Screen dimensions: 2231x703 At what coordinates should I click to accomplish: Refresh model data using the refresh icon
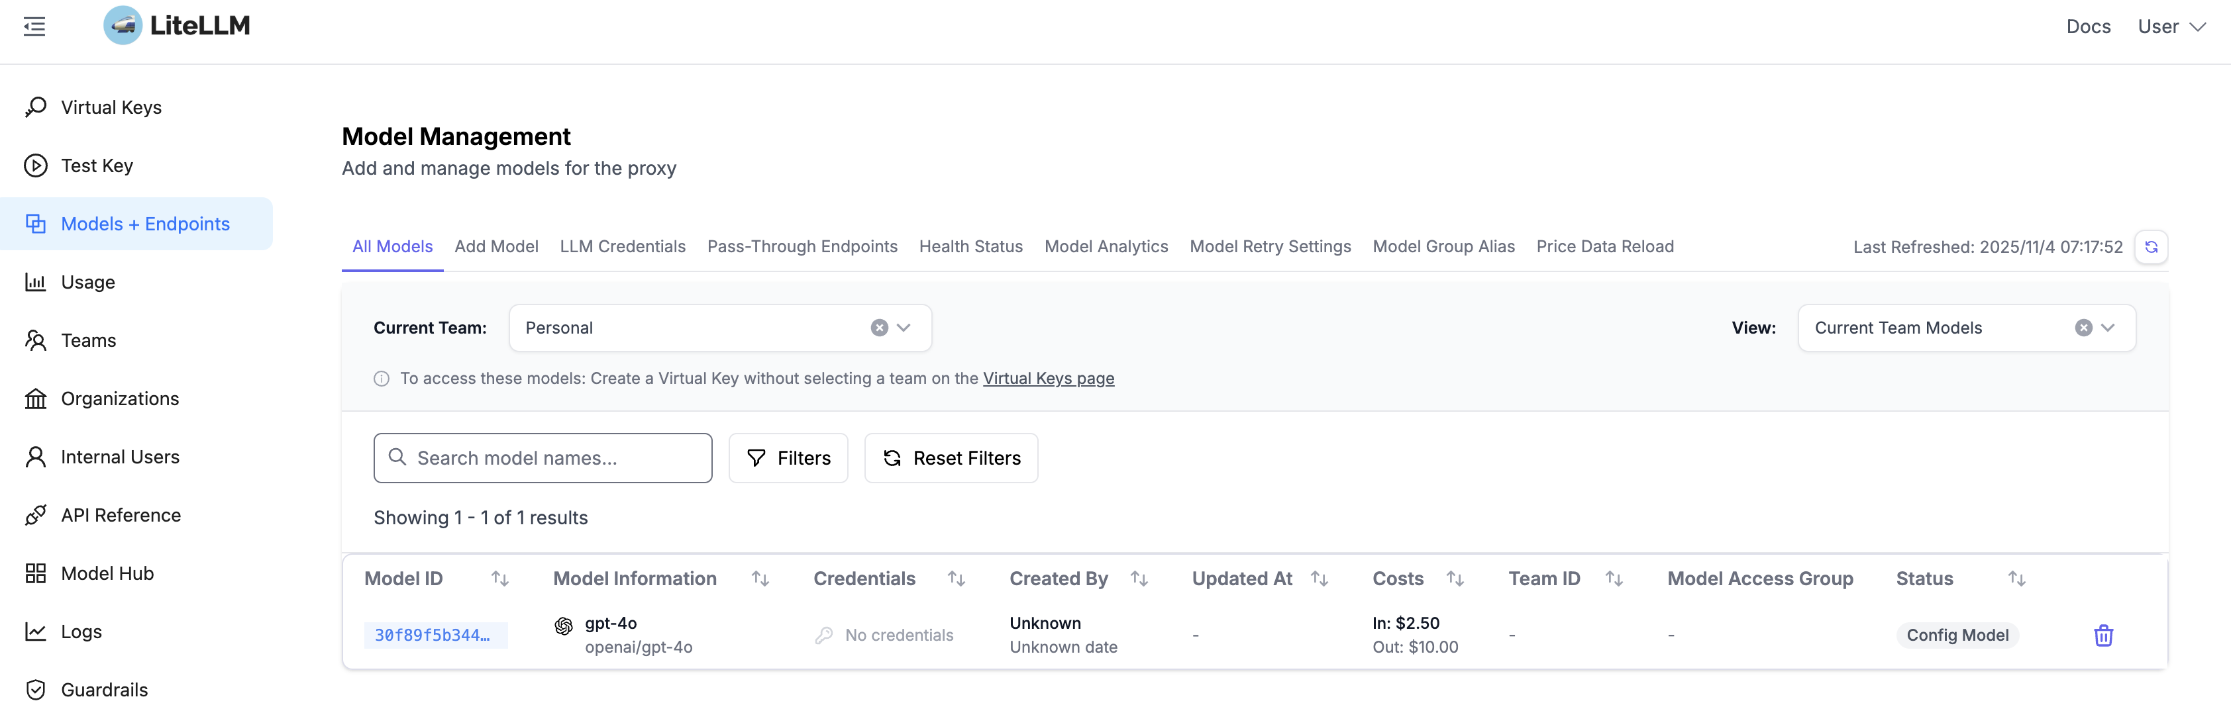2152,247
